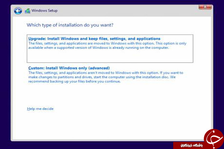Click the Custom description starting 'The files, settings, and applications aren't moved'
The image size is (224, 149).
pos(106,77)
